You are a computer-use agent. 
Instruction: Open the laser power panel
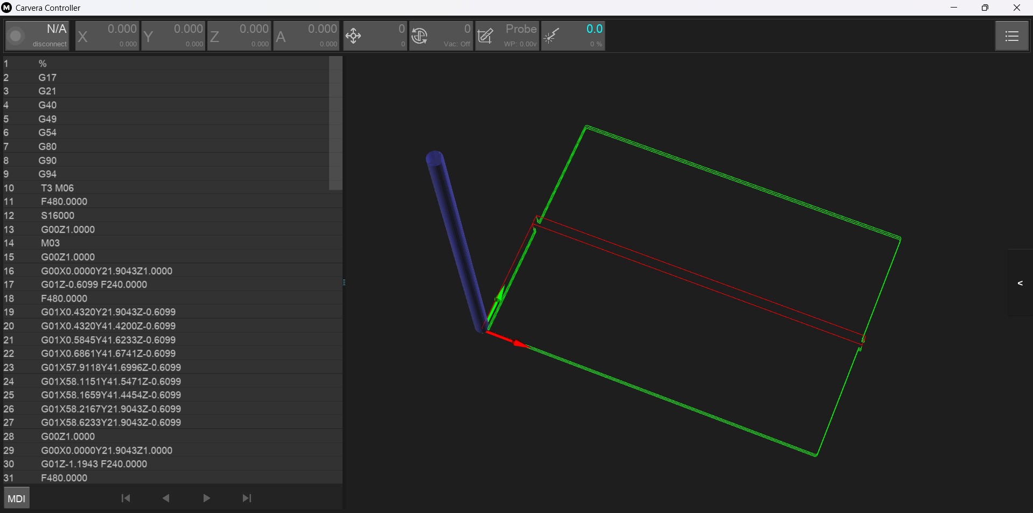573,36
